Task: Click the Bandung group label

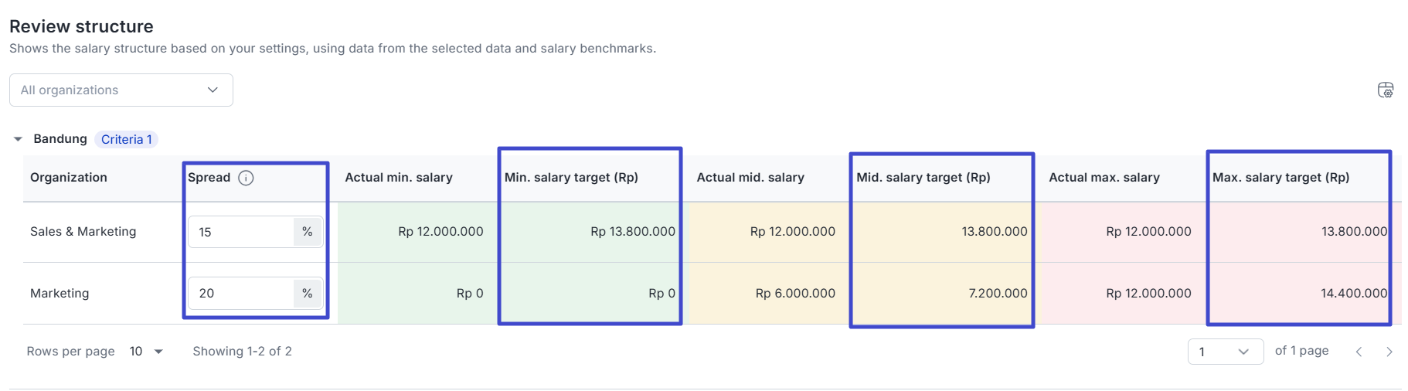Action: [60, 139]
